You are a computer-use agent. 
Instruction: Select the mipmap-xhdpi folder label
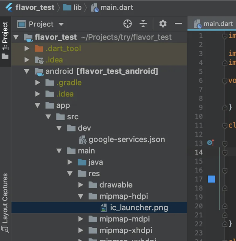click(126, 230)
